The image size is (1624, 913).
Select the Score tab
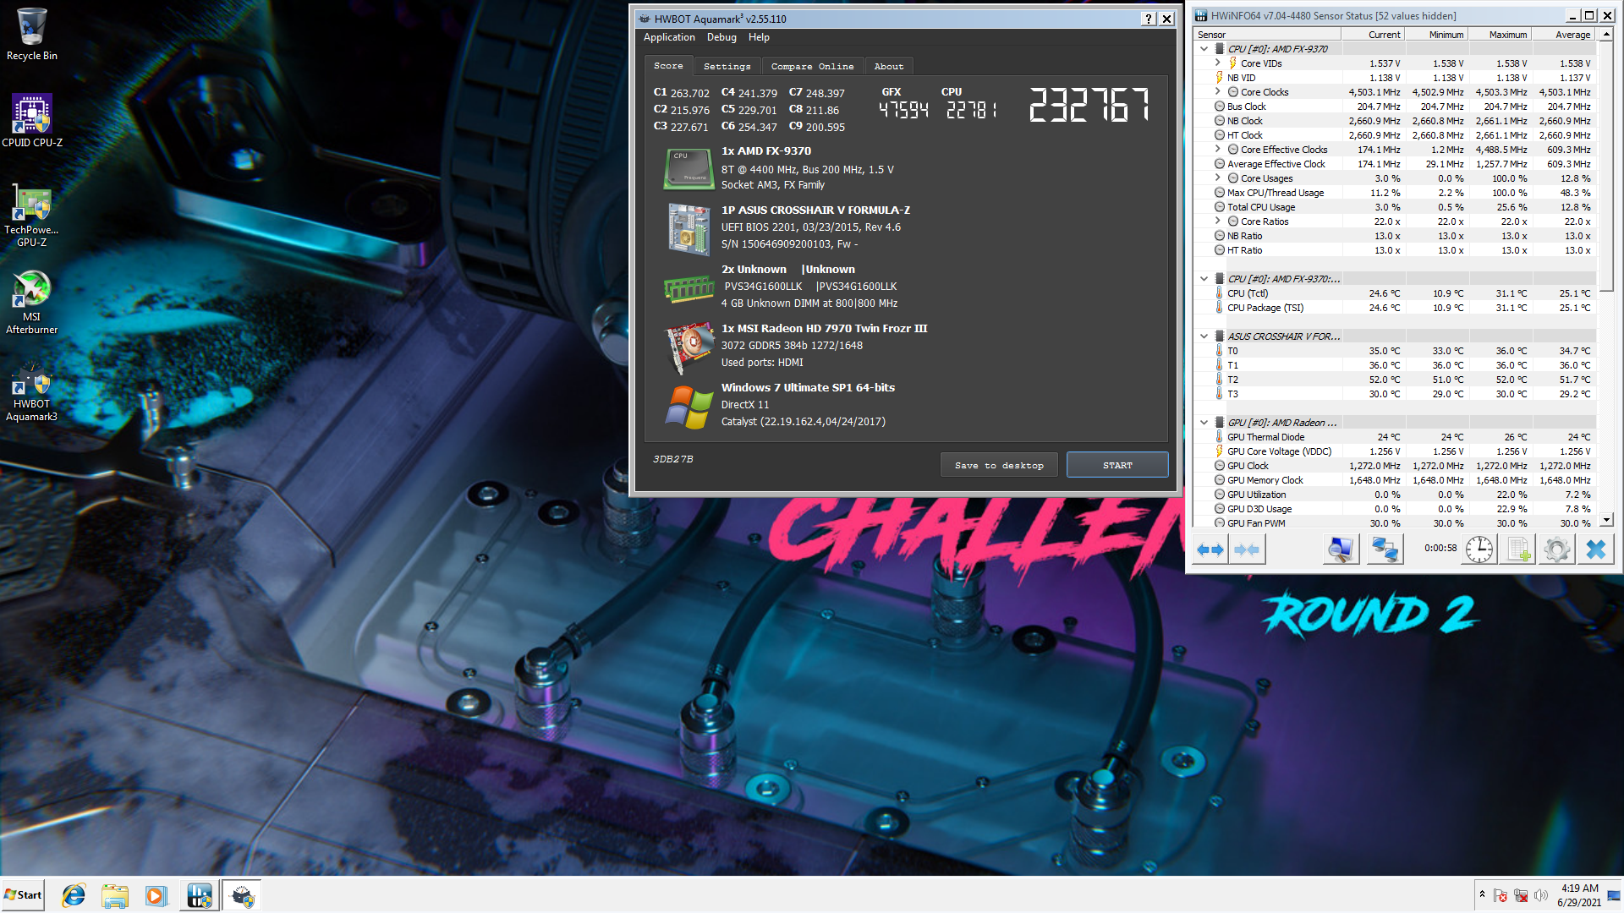668,65
